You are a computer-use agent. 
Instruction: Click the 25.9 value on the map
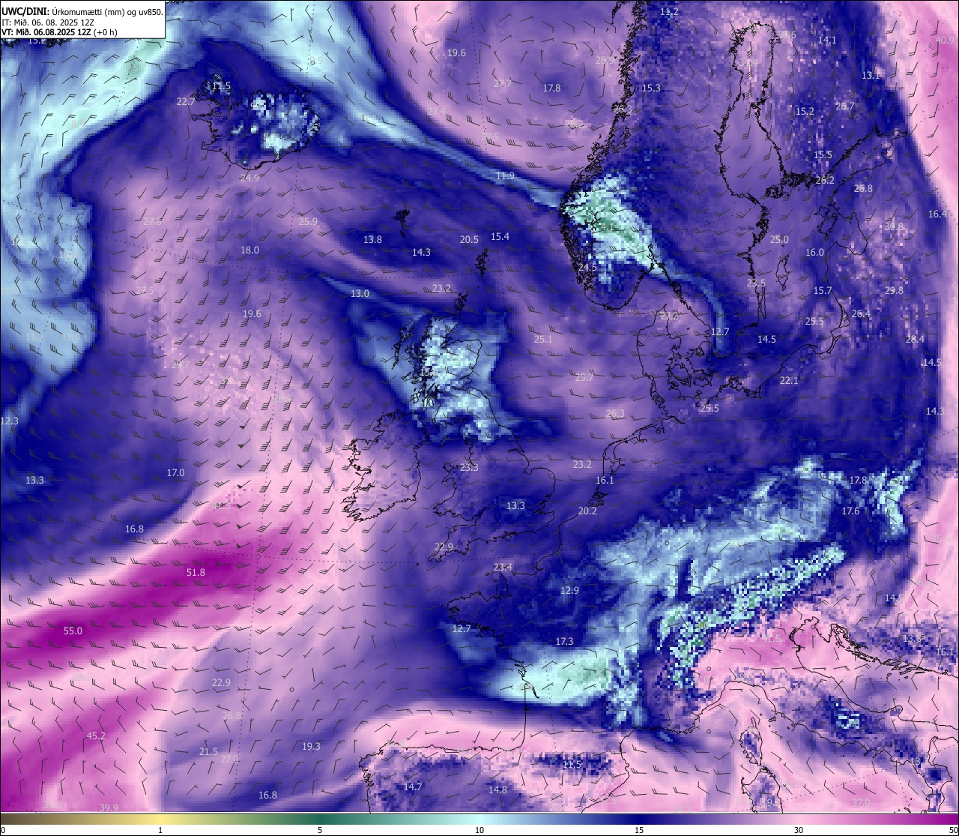308,221
